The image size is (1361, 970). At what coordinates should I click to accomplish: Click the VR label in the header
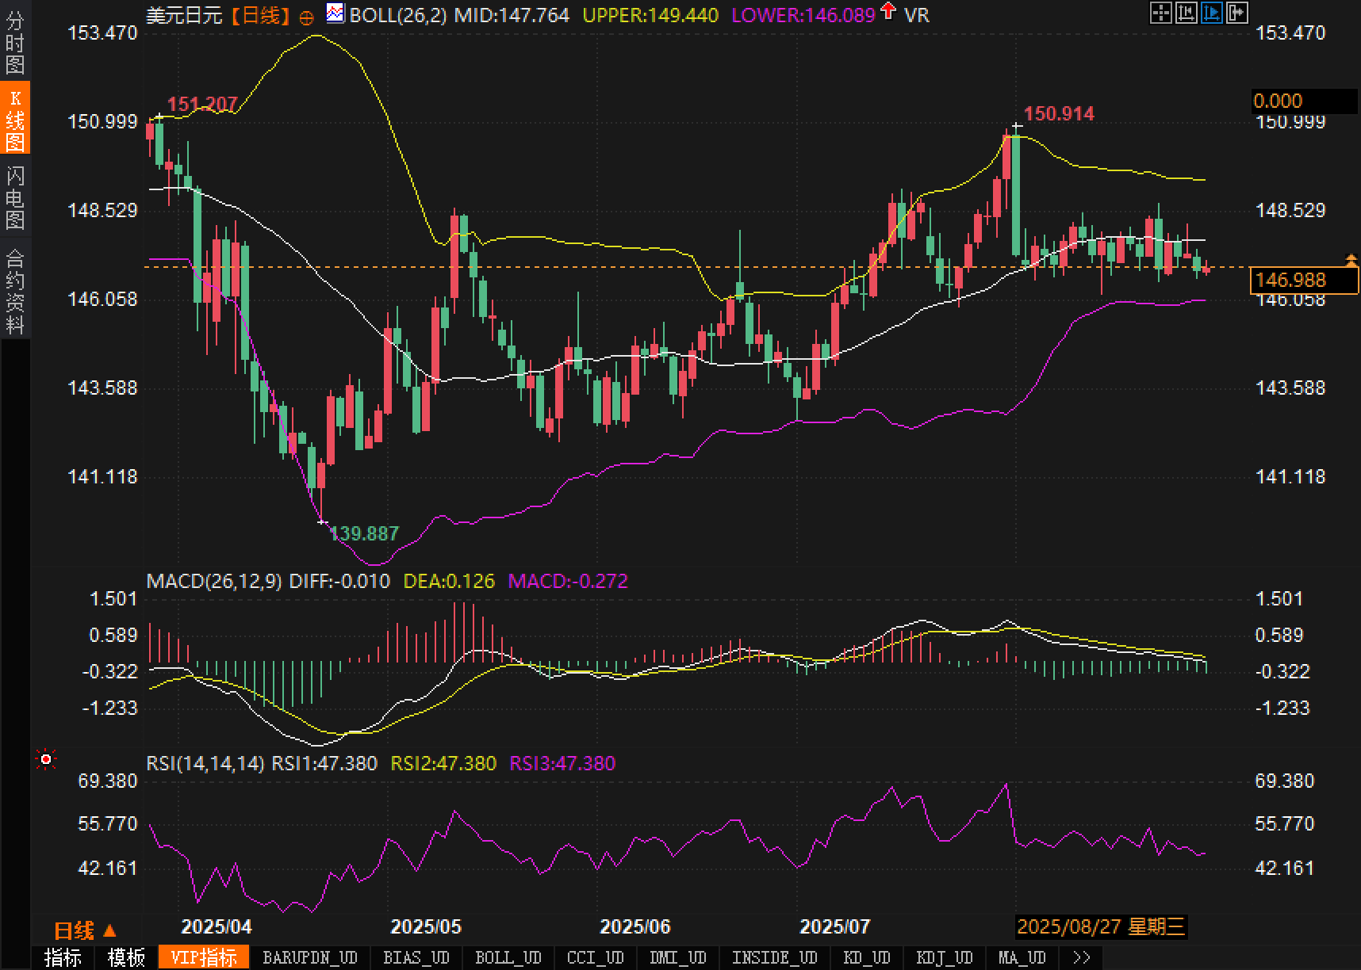[916, 15]
